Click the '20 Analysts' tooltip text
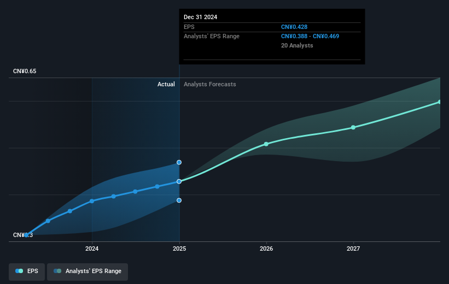Image resolution: width=449 pixels, height=284 pixels. tap(297, 45)
